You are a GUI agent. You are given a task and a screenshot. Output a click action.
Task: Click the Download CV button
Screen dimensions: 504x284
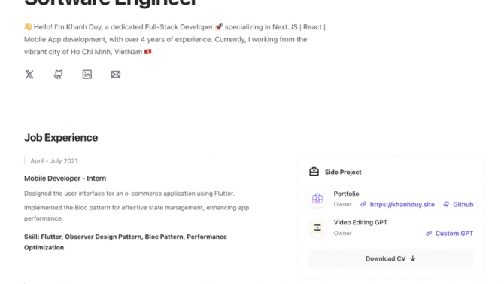point(391,258)
